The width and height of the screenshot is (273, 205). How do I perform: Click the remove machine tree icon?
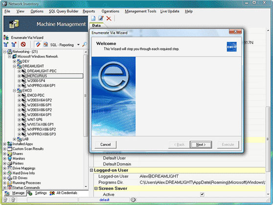(x=14, y=45)
